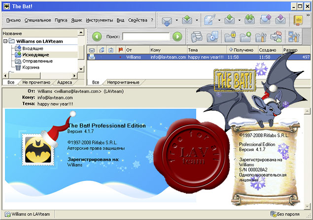Select the Williams on LAVteam account
Viewport: 313px width, 220px height.
[39, 41]
